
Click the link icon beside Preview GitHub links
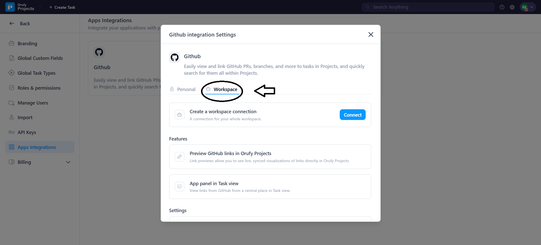180,157
